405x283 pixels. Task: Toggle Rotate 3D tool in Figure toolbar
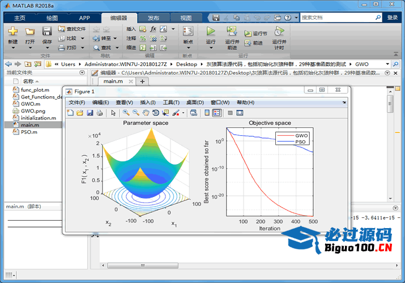pos(156,113)
